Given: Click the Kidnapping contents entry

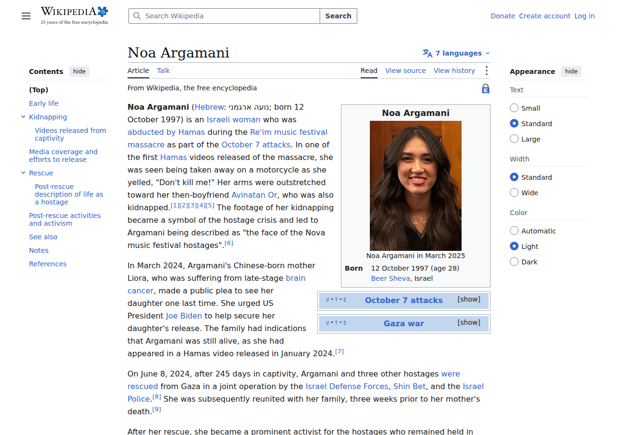Looking at the screenshot, I should (x=48, y=117).
